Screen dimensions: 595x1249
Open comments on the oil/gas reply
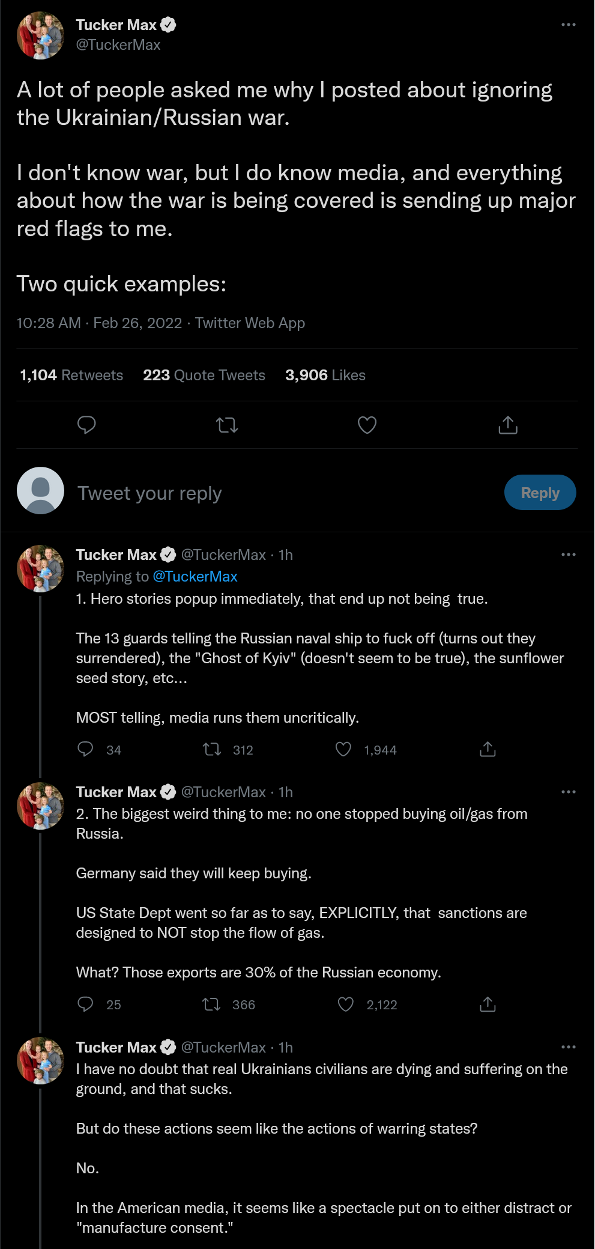(x=86, y=1004)
